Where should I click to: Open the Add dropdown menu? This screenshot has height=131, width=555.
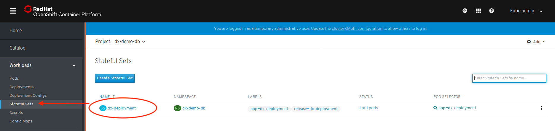pos(536,42)
